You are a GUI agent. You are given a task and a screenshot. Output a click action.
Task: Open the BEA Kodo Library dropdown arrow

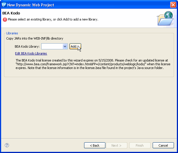65,46
